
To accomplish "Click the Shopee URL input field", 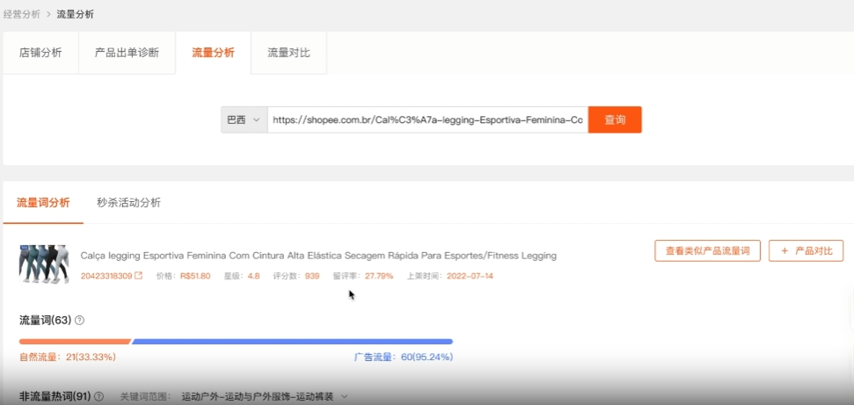I will pyautogui.click(x=427, y=119).
